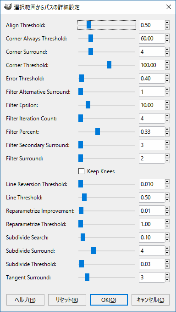Reset all values with リセット(R) button

pos(67,300)
